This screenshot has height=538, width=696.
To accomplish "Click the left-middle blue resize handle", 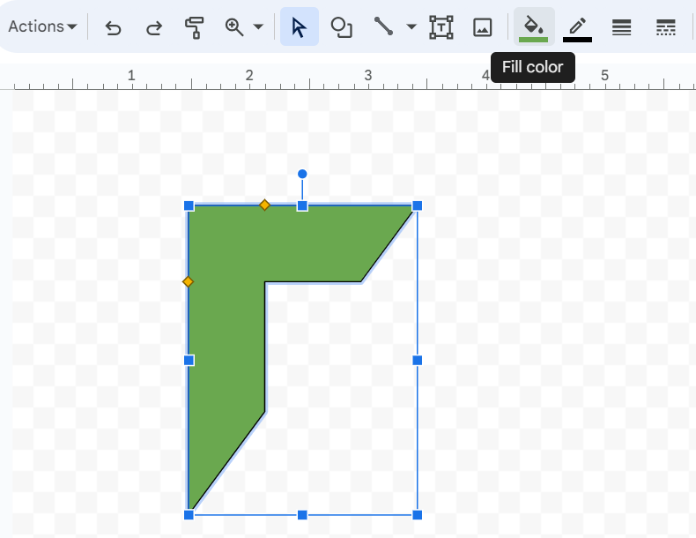I will coord(189,361).
